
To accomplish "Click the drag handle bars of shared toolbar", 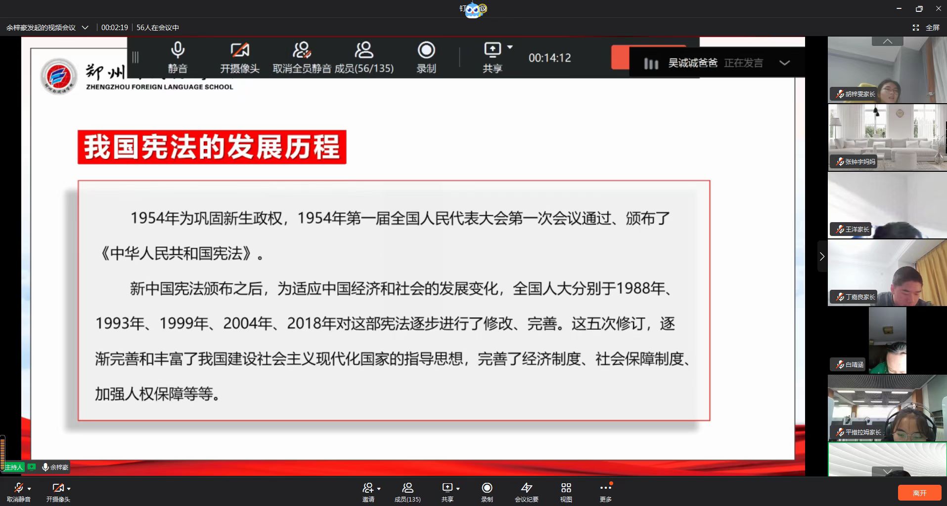I will coord(135,57).
